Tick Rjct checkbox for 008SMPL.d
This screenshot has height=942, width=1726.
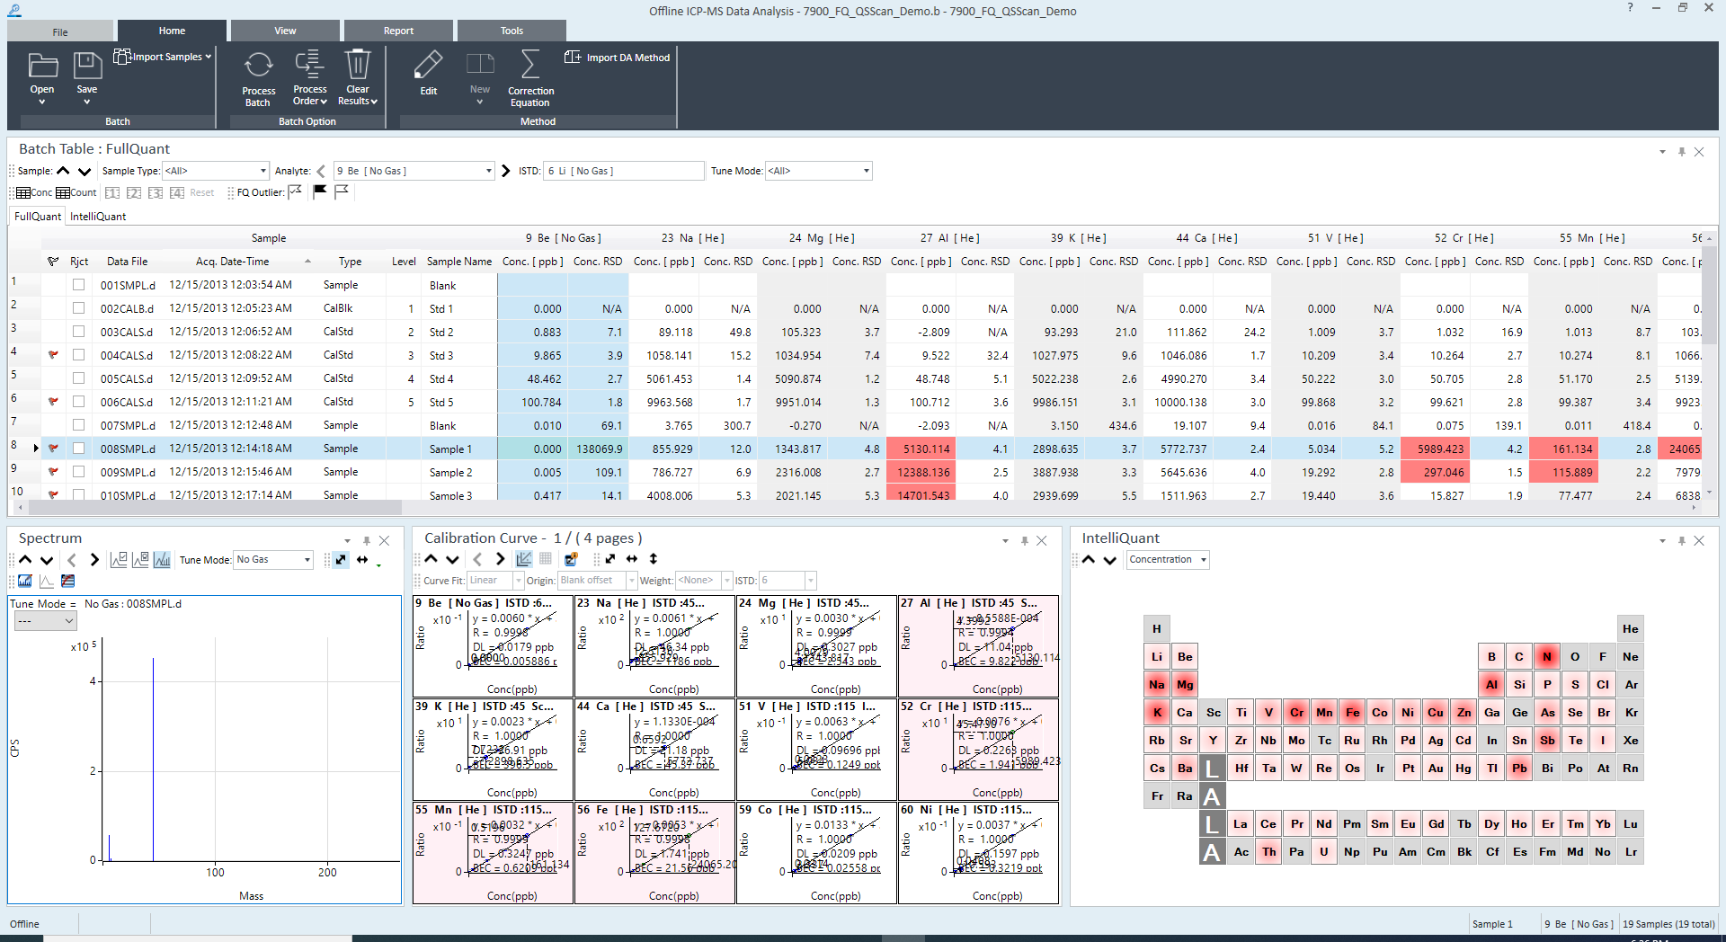[x=79, y=449]
